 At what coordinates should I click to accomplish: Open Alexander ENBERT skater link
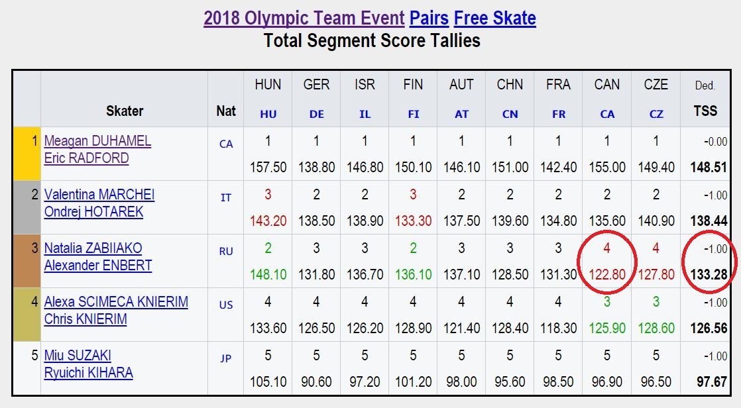[98, 266]
